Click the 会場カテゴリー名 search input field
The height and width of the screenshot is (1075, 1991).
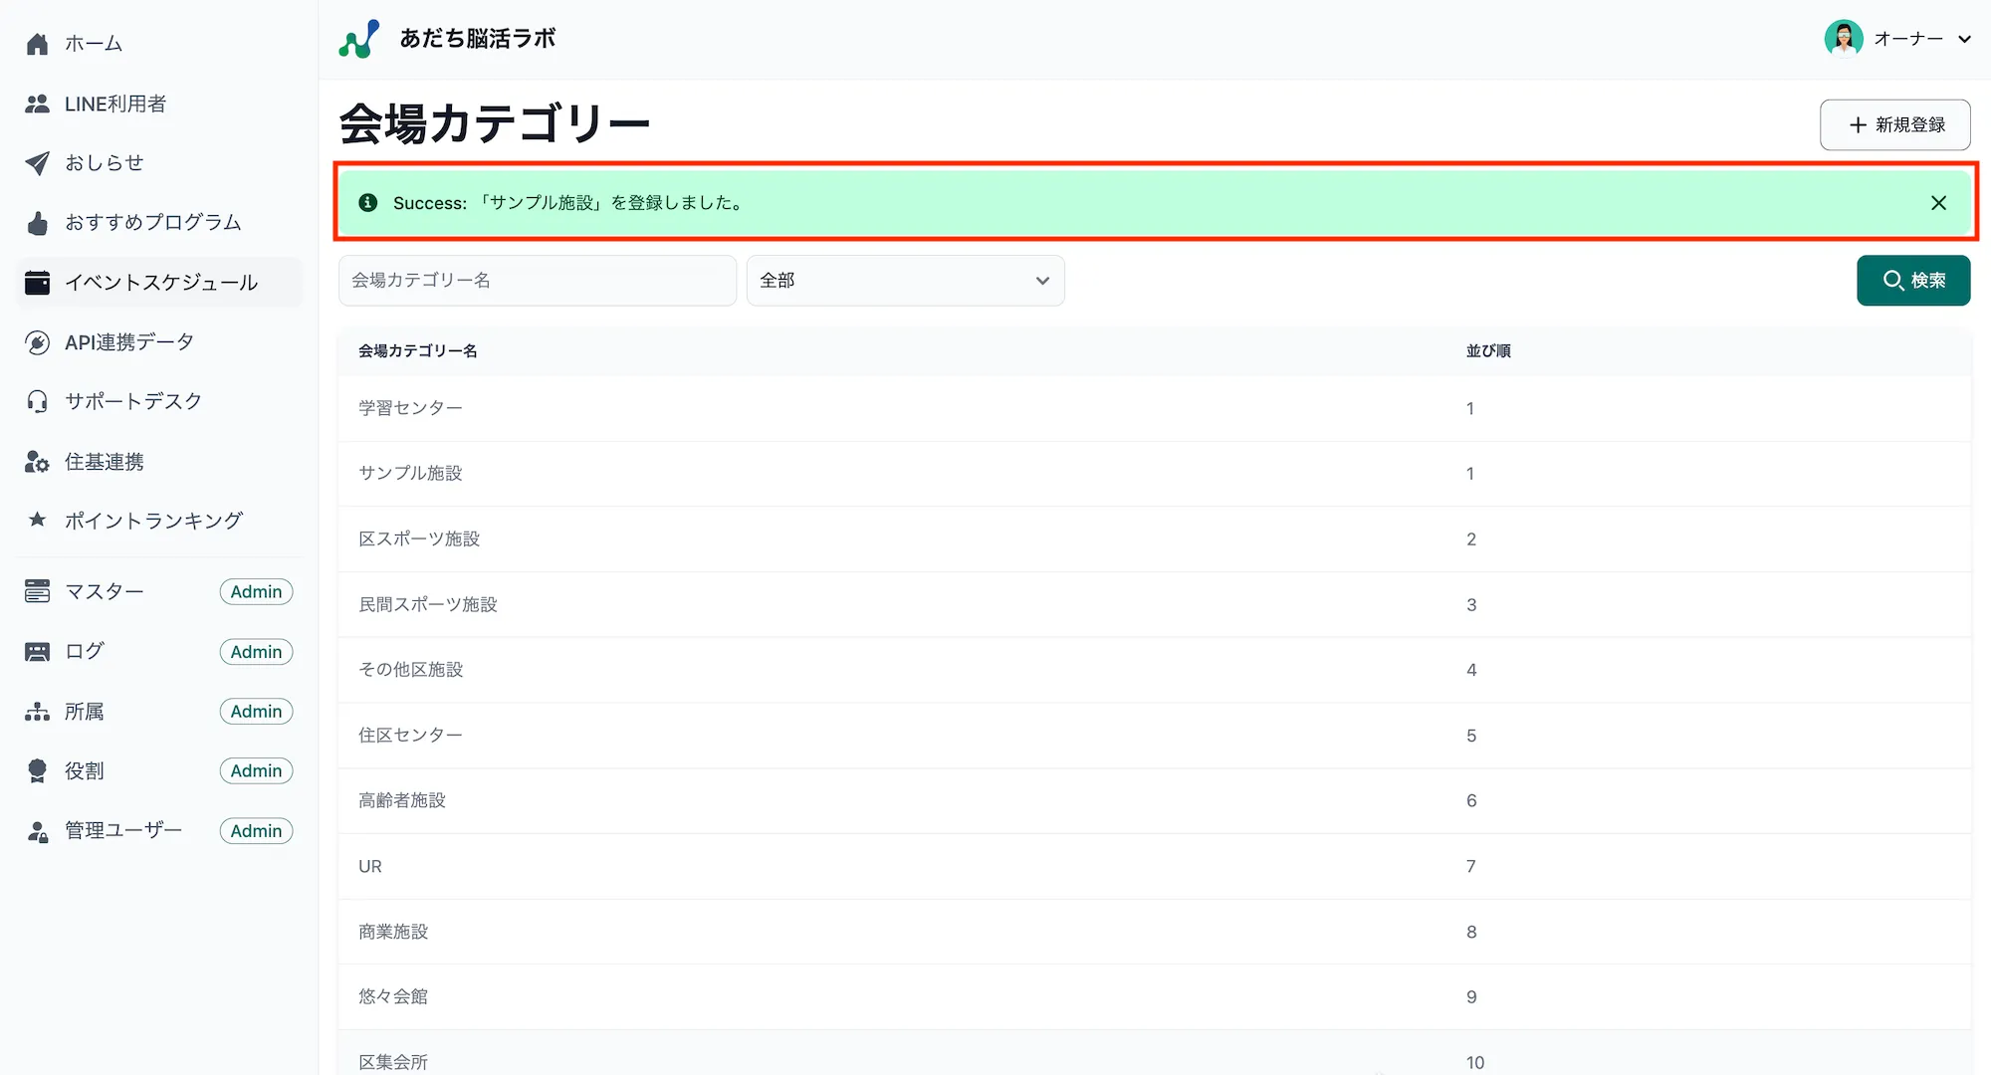[x=537, y=280]
